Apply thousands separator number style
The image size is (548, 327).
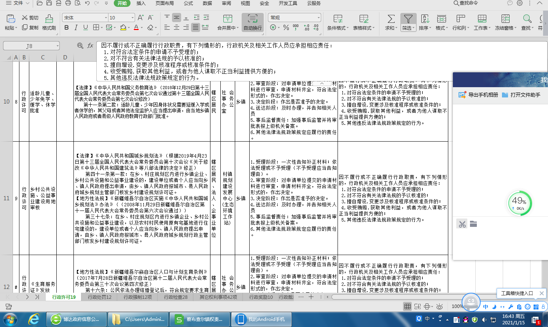(x=296, y=27)
